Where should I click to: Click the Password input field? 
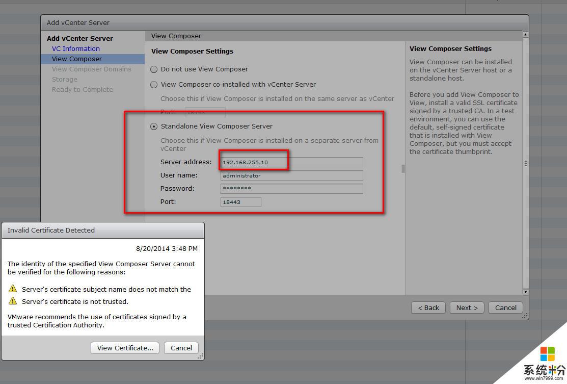click(x=291, y=189)
